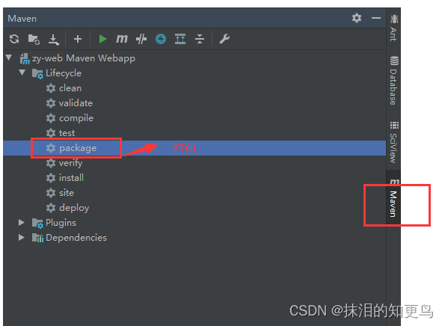445x326 pixels.
Task: Click the Dependencies library icon
Action: coord(37,238)
